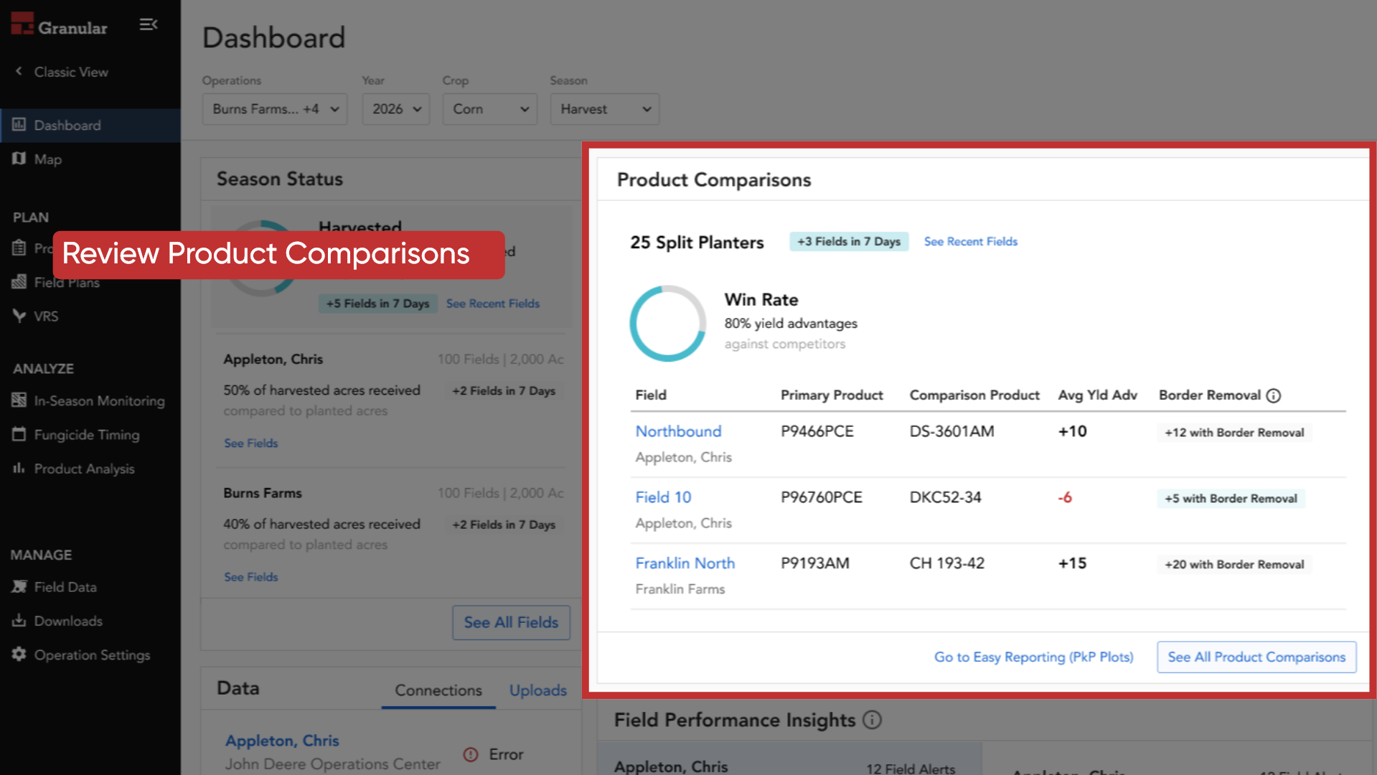
Task: Open Product Analysis page
Action: 84,469
